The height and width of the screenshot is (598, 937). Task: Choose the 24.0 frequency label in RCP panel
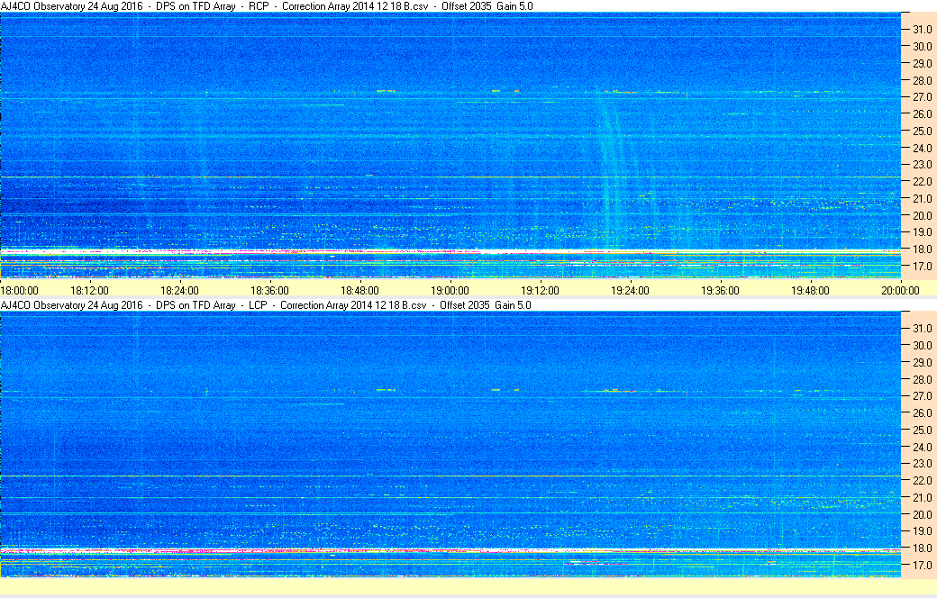coord(922,149)
